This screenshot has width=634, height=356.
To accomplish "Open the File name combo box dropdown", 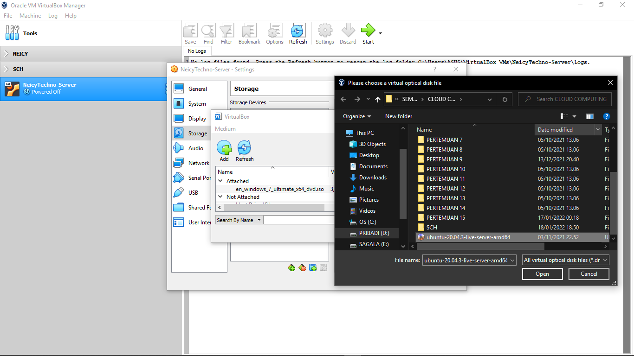I will pyautogui.click(x=512, y=261).
